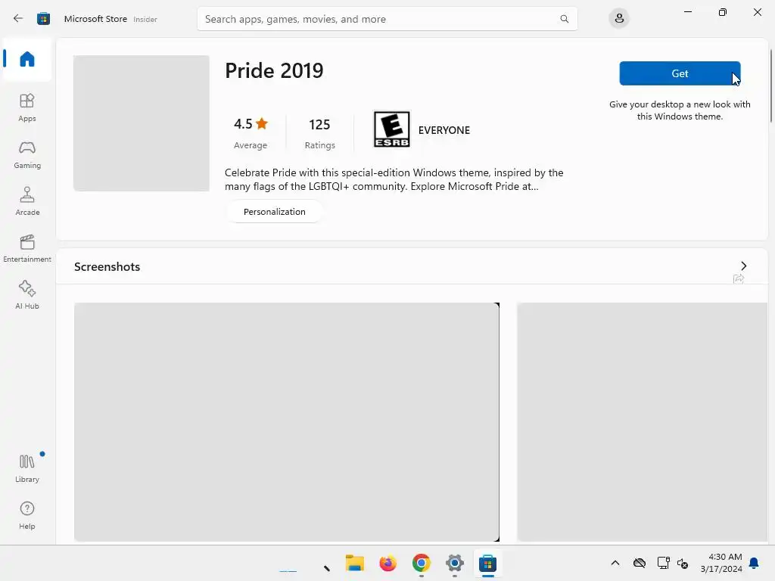This screenshot has height=581, width=775.
Task: Expand Screenshots with the chevron arrow
Action: click(x=744, y=266)
